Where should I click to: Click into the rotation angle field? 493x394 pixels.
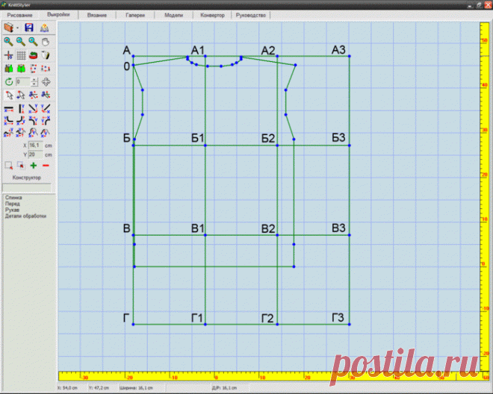click(x=23, y=82)
